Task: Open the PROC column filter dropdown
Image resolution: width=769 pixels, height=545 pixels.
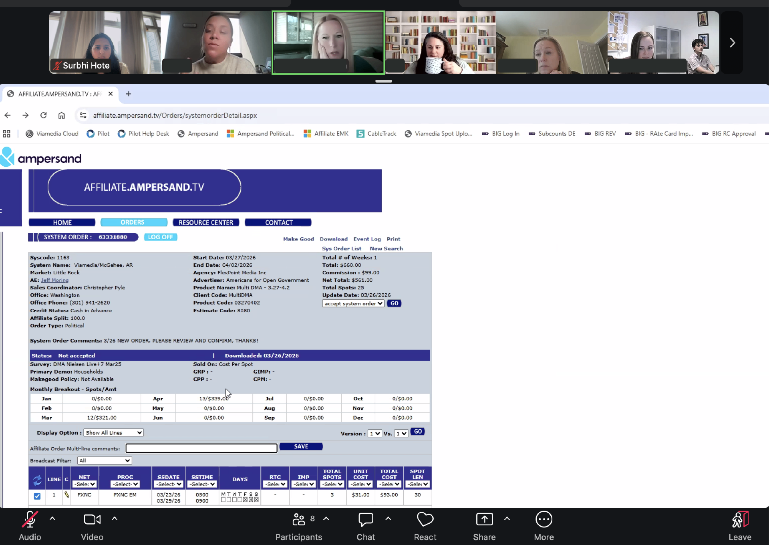Action: pos(125,484)
